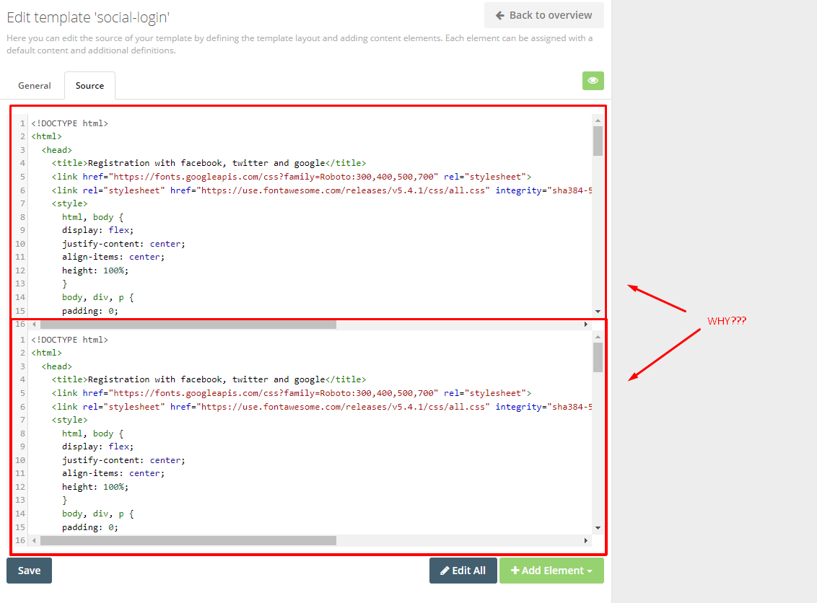
Task: Click the right scroll arrow of bottom editor's scrollbar
Action: pos(586,540)
